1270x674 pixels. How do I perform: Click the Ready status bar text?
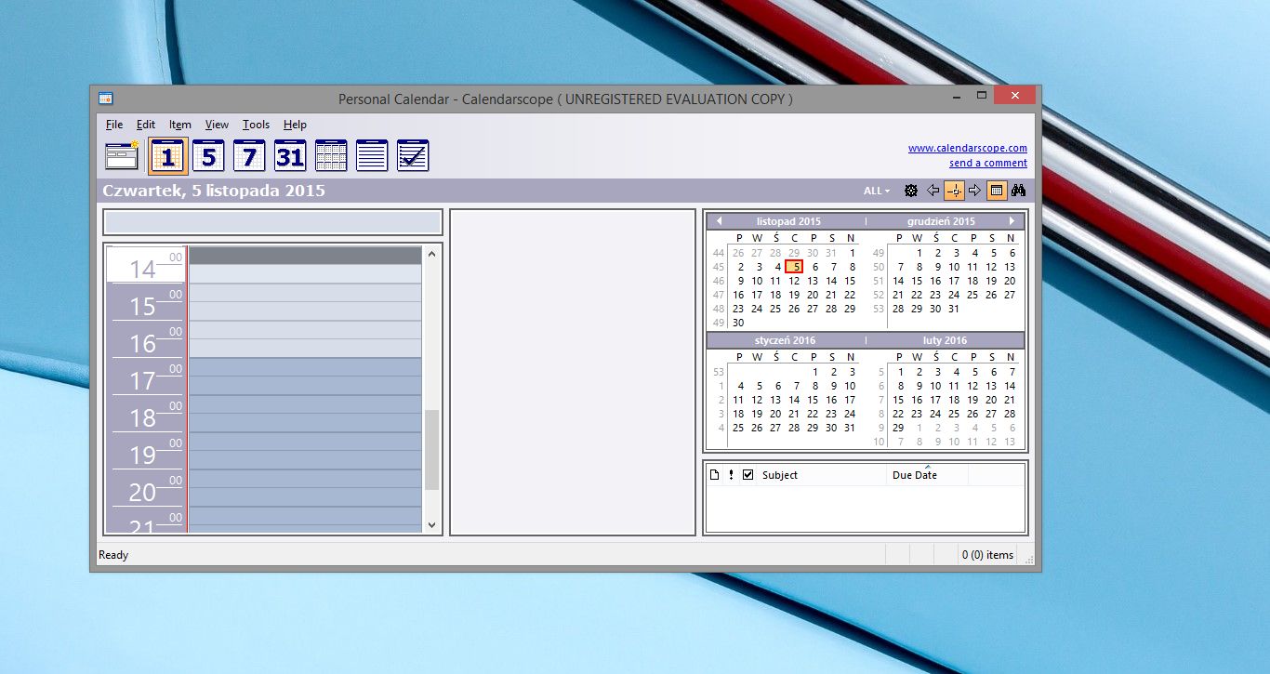point(113,555)
